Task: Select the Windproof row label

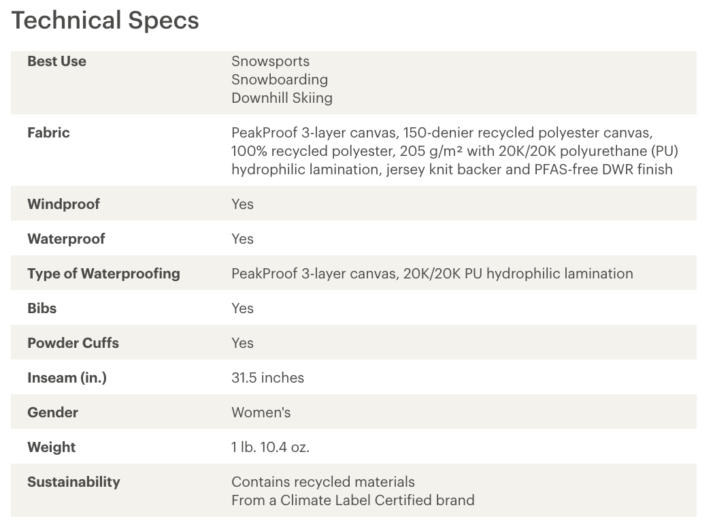Action: tap(64, 204)
